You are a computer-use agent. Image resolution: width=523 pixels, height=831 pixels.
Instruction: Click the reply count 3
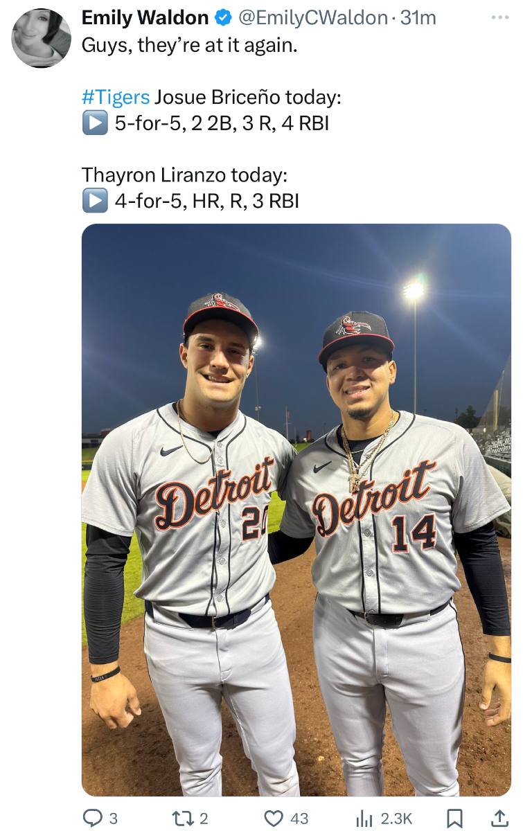coord(114,819)
